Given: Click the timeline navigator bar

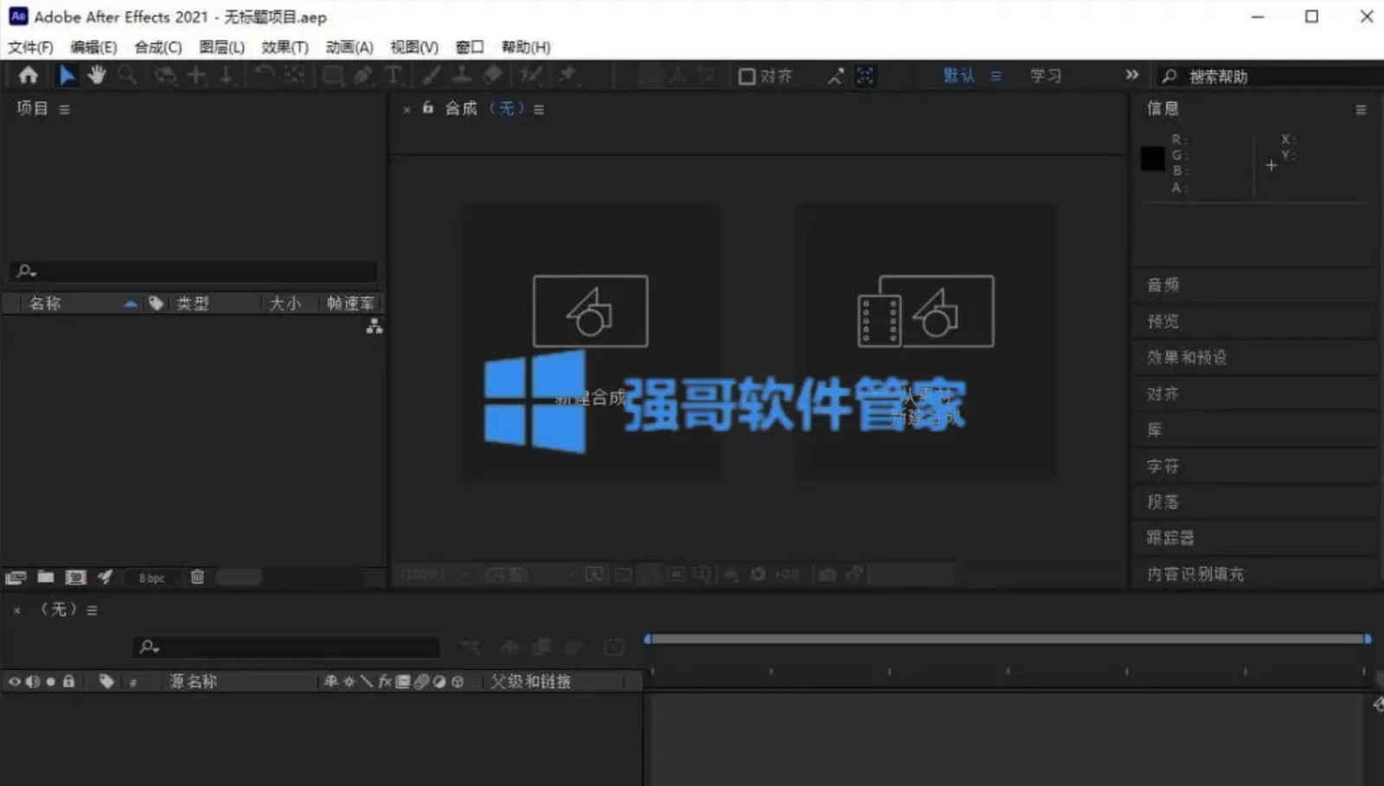Looking at the screenshot, I should coord(1008,639).
